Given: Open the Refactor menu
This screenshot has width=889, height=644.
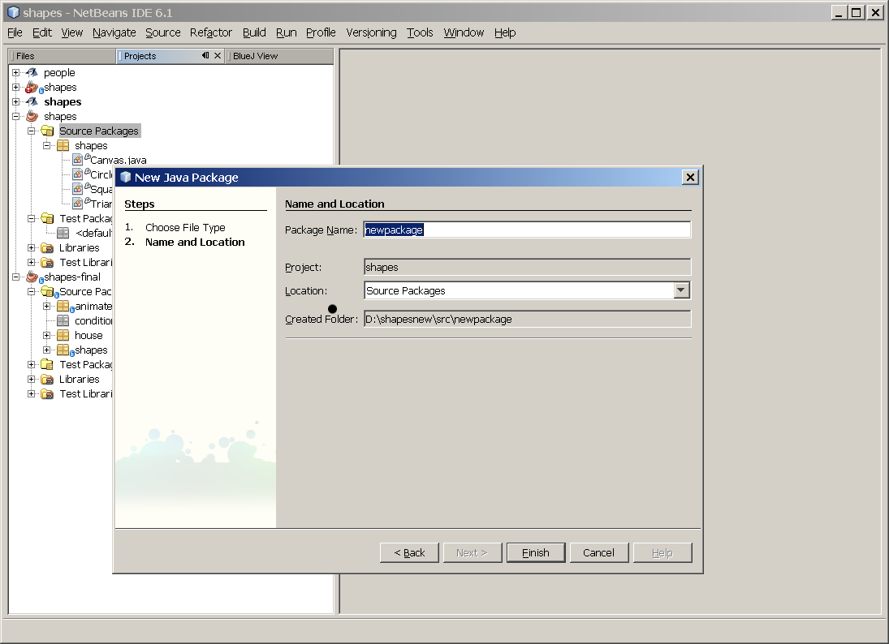Looking at the screenshot, I should [x=211, y=32].
